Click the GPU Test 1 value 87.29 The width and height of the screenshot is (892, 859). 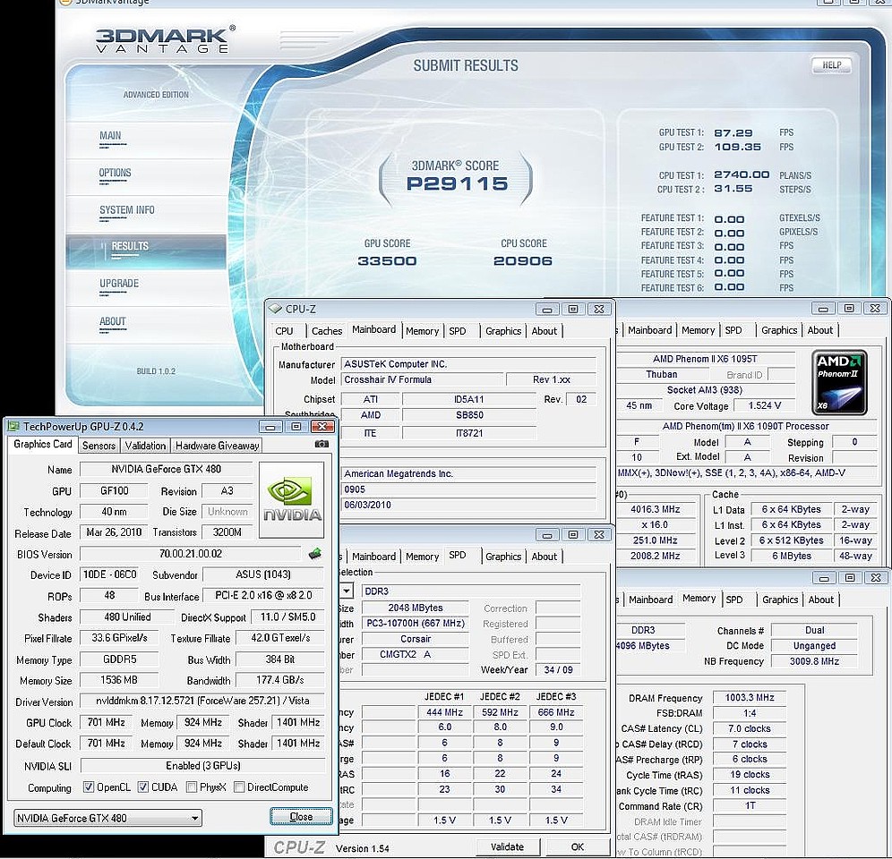[x=733, y=133]
